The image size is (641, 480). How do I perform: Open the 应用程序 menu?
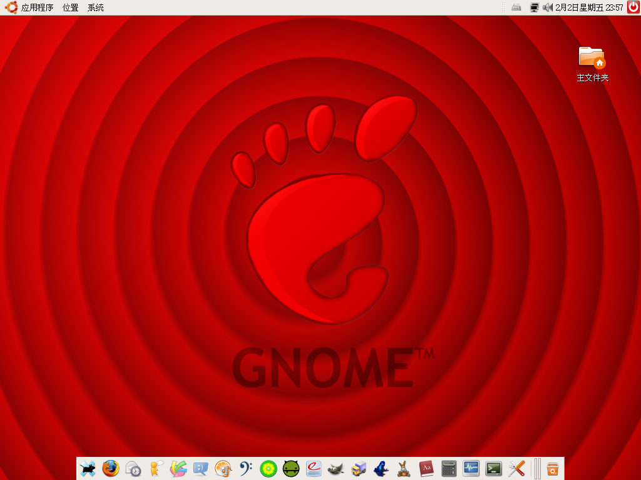(x=37, y=7)
